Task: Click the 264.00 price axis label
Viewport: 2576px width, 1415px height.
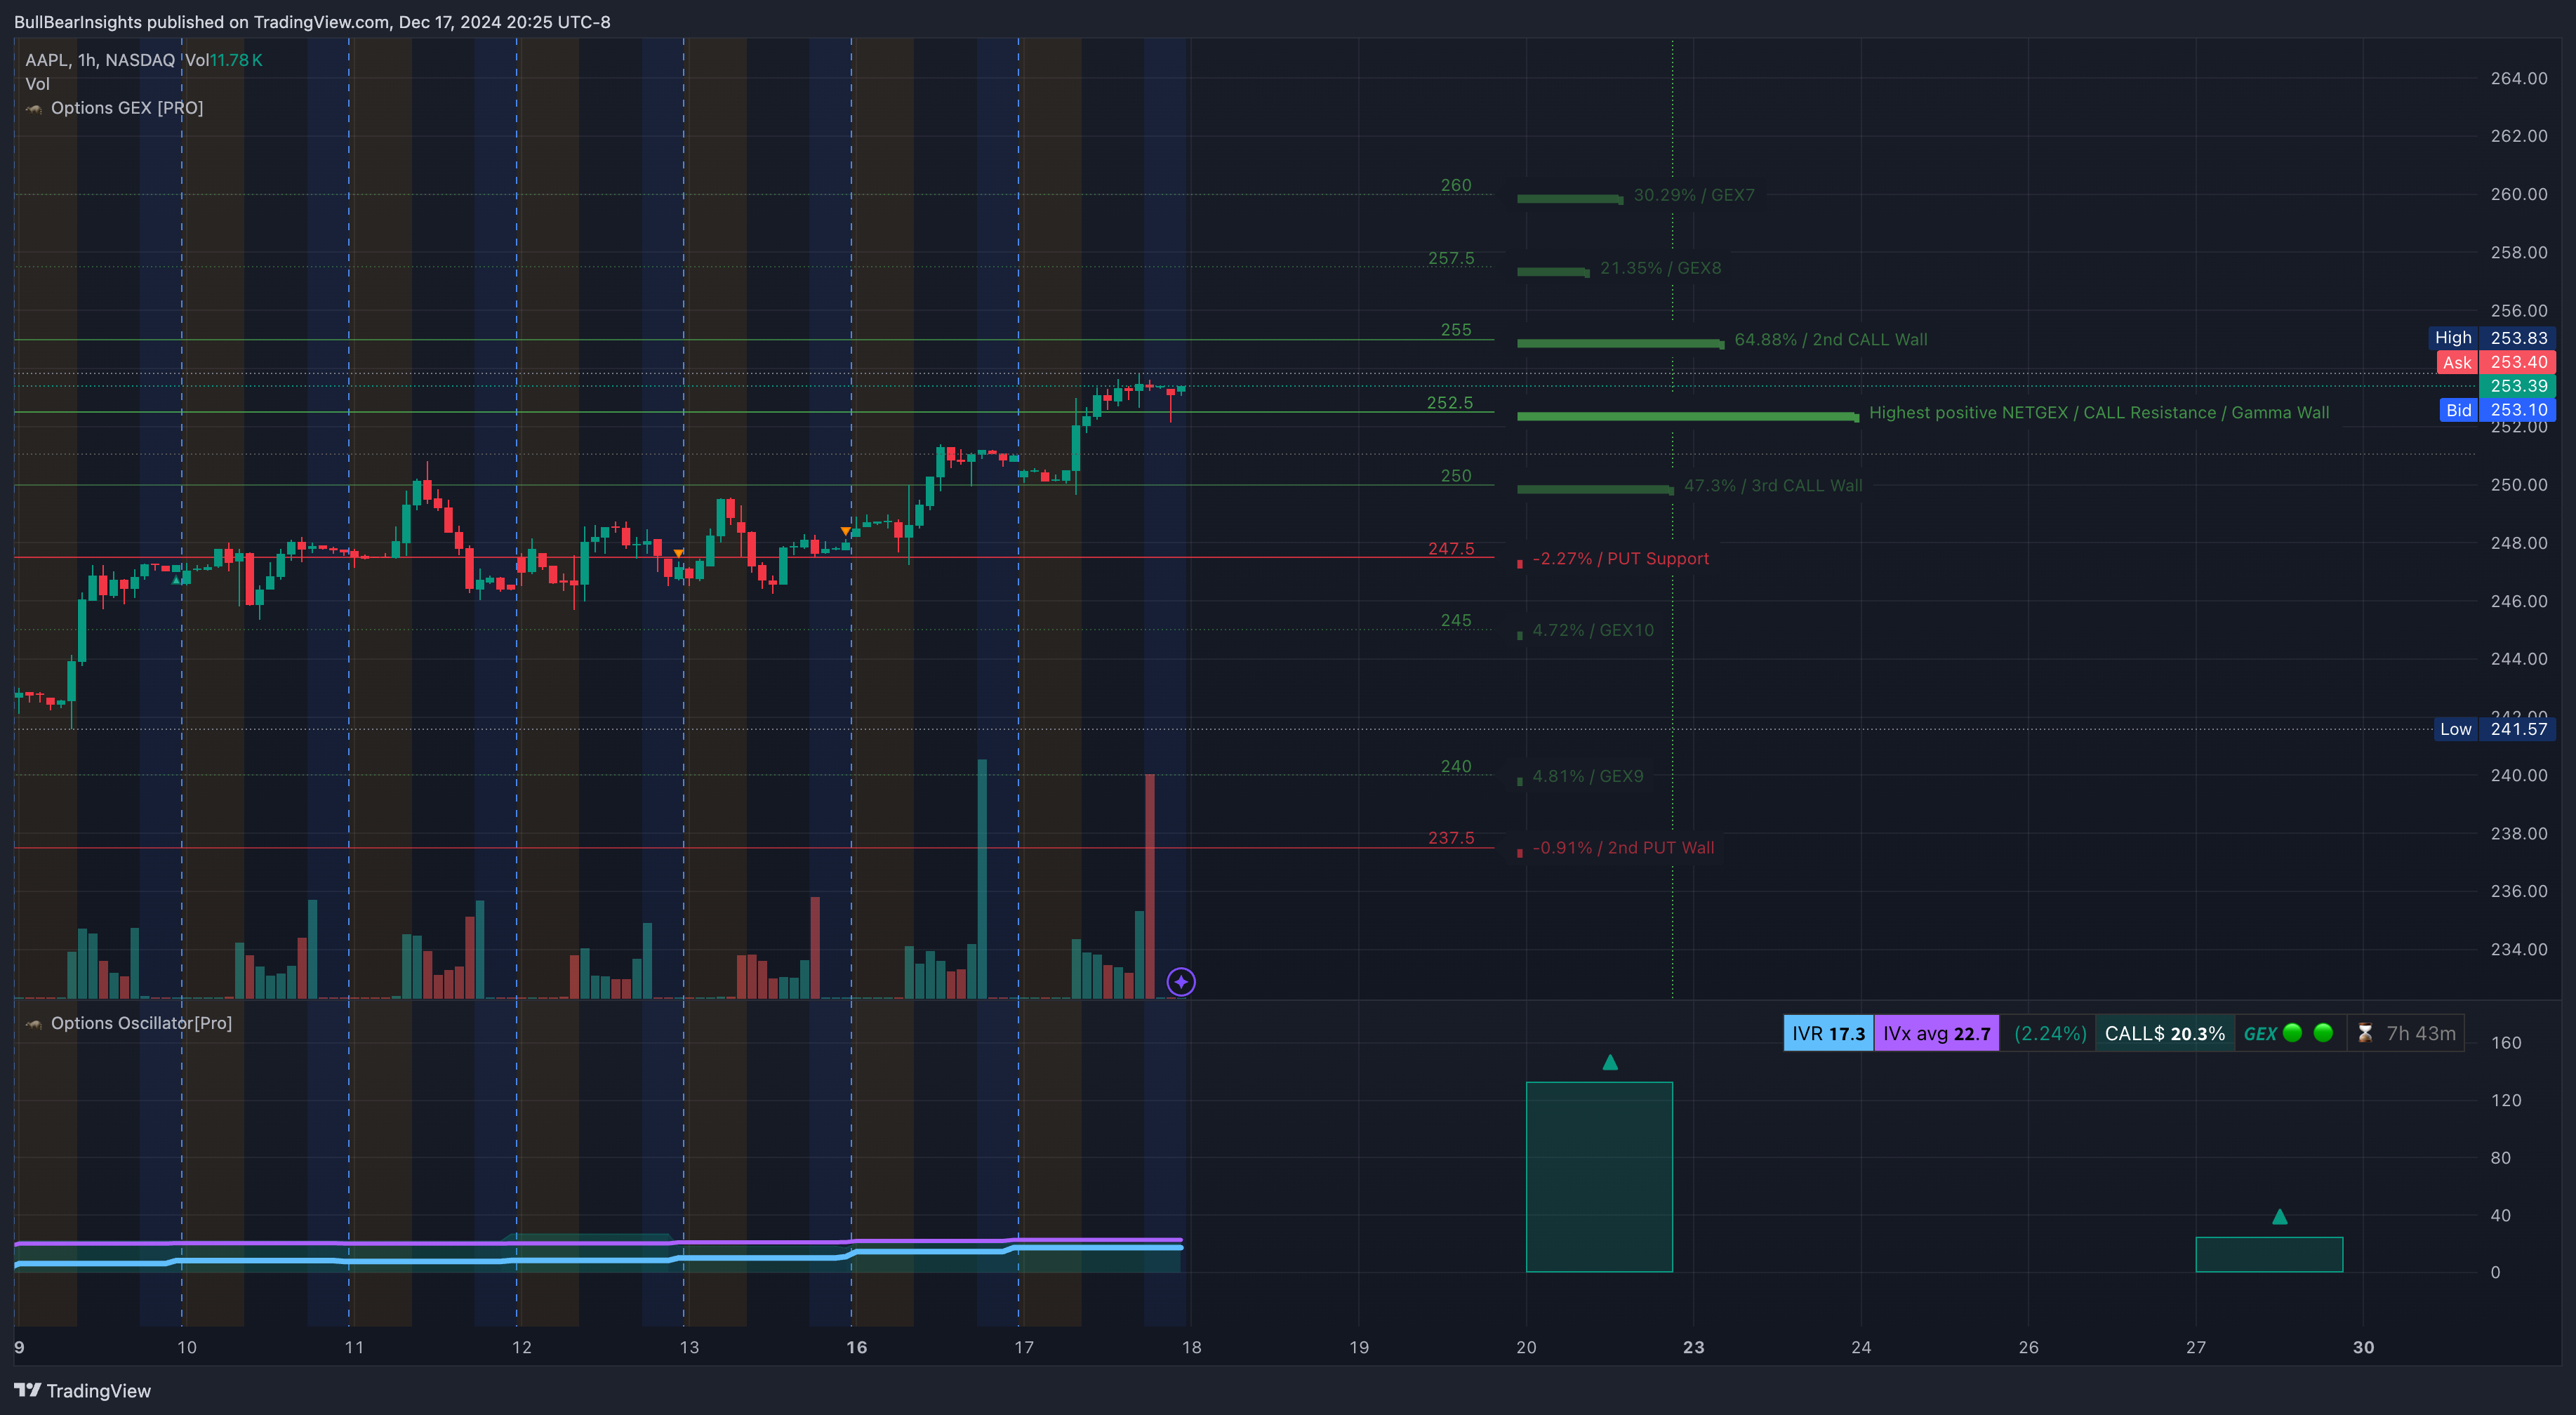Action: [2518, 78]
